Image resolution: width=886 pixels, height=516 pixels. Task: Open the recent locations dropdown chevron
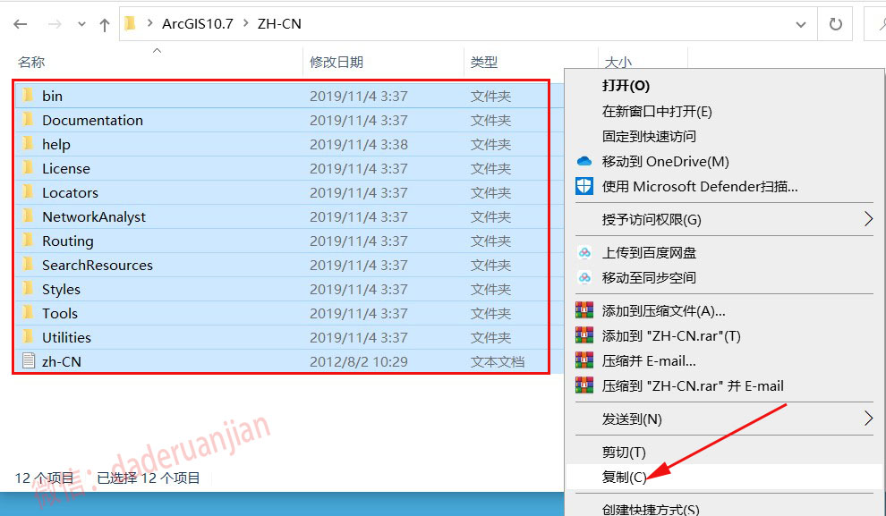pyautogui.click(x=82, y=24)
